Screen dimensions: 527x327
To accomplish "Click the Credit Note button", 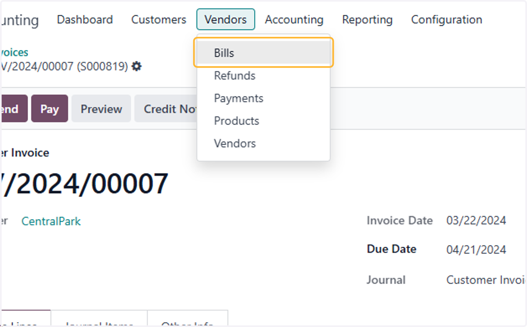I will click(x=166, y=109).
